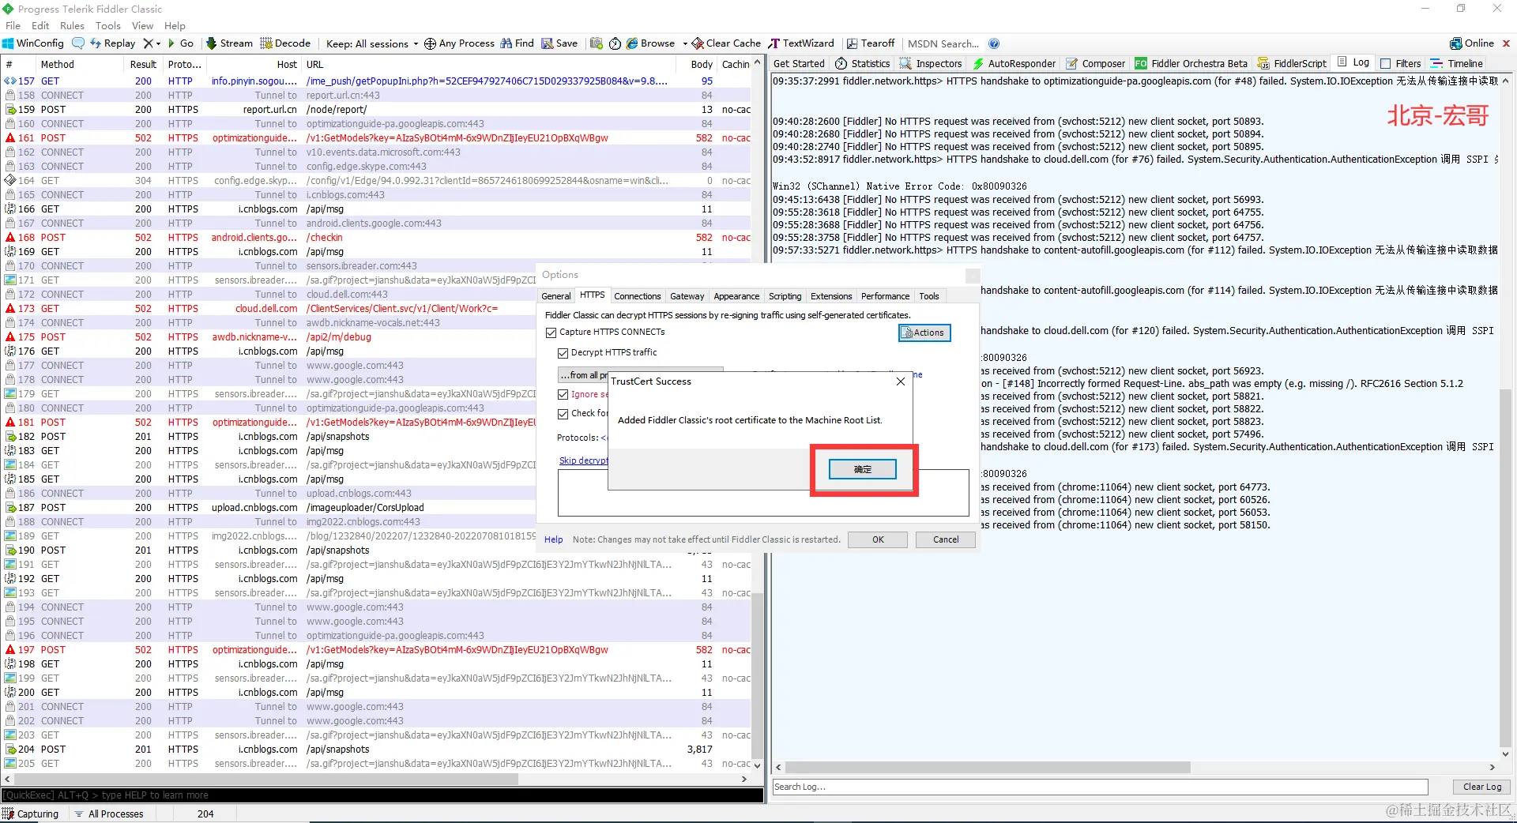Toggle the Capture HTTPS CONNECTs checkbox
Viewport: 1517px width, 823px height.
[x=551, y=333]
